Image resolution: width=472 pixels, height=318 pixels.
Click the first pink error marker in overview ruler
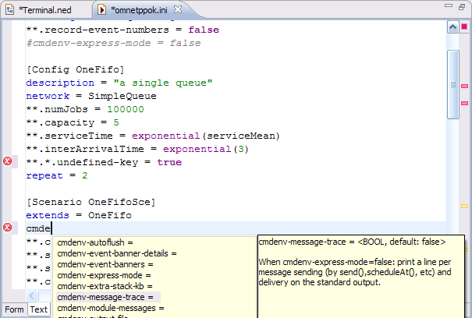464,87
